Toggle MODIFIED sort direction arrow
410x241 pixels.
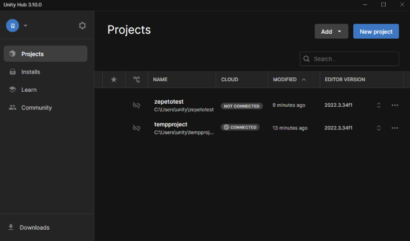(x=304, y=80)
